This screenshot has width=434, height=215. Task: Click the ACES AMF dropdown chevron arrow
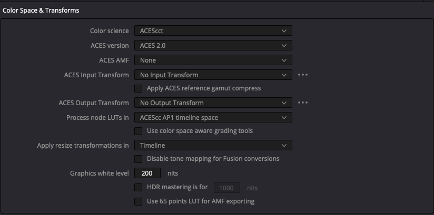284,60
